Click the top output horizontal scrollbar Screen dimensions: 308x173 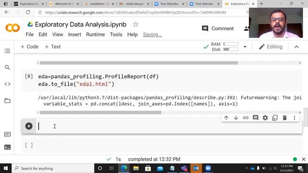coord(139,63)
